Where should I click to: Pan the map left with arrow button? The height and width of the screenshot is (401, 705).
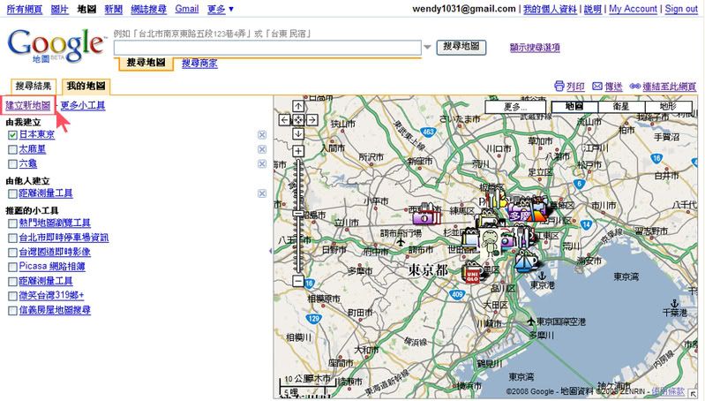point(284,119)
